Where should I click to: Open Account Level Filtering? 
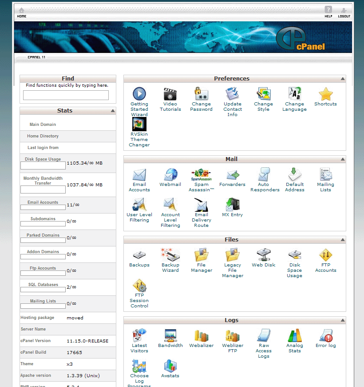(x=170, y=205)
